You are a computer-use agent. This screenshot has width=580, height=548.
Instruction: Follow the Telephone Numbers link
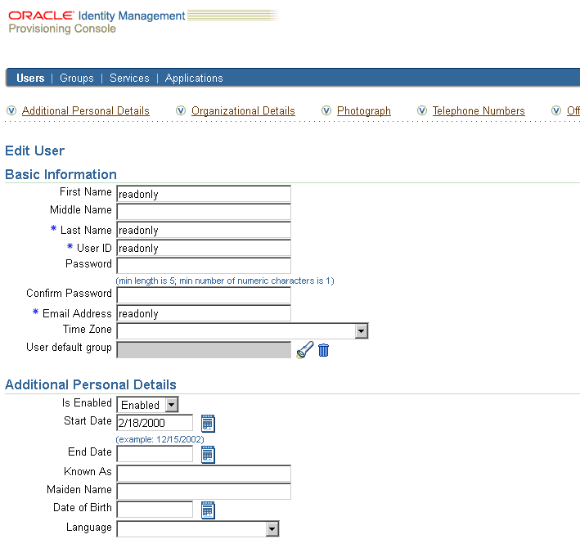pyautogui.click(x=479, y=111)
